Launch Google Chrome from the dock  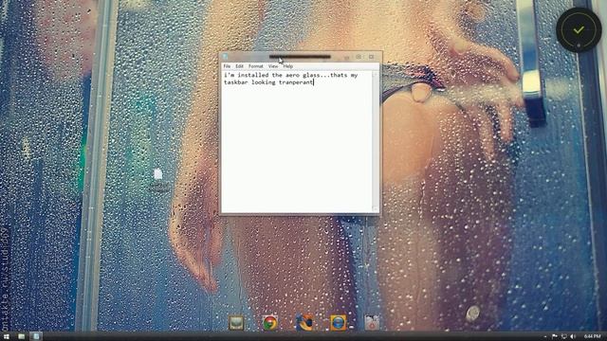[x=270, y=322]
